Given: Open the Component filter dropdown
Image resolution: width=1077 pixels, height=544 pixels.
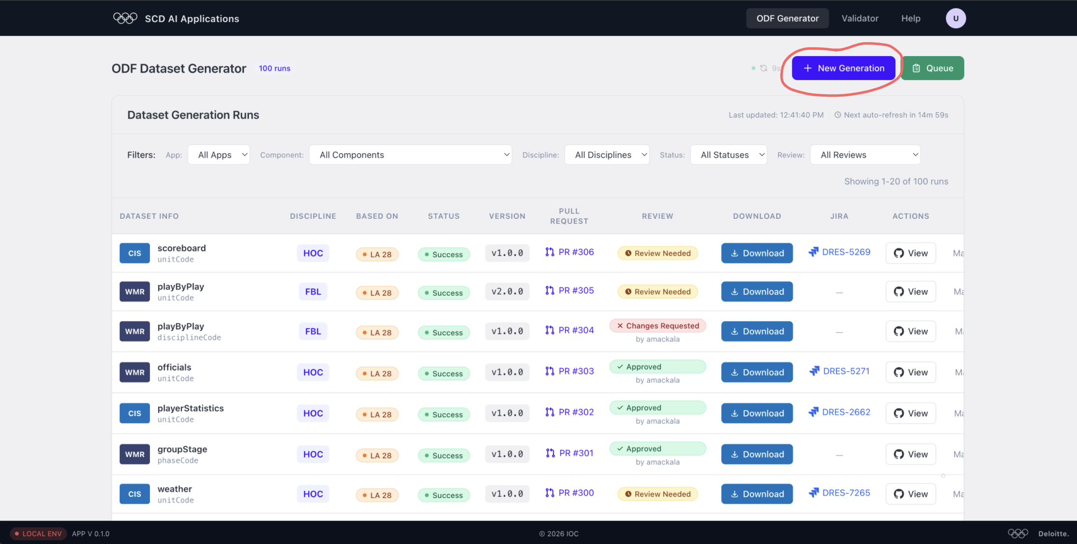Looking at the screenshot, I should [410, 155].
